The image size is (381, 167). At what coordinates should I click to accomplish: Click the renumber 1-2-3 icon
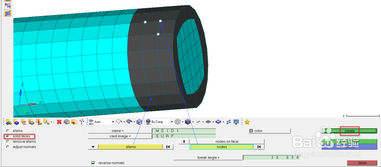pyautogui.click(x=82, y=122)
